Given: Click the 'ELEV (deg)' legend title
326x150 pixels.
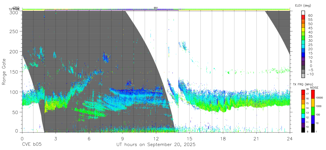Looking at the screenshot, I should [x=303, y=6].
